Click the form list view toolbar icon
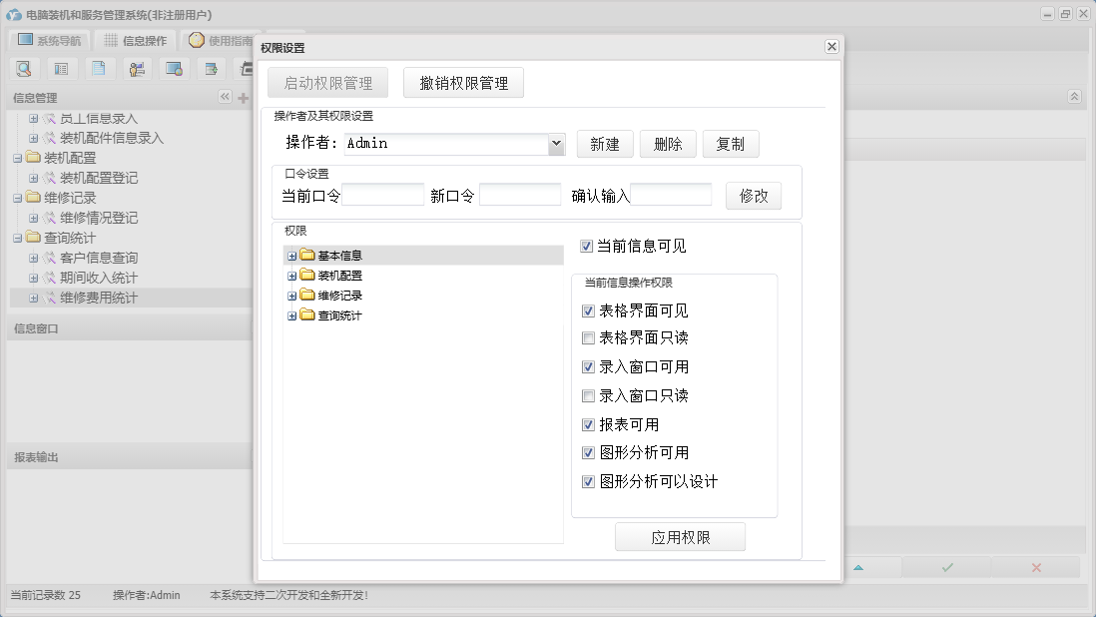 pyautogui.click(x=62, y=69)
